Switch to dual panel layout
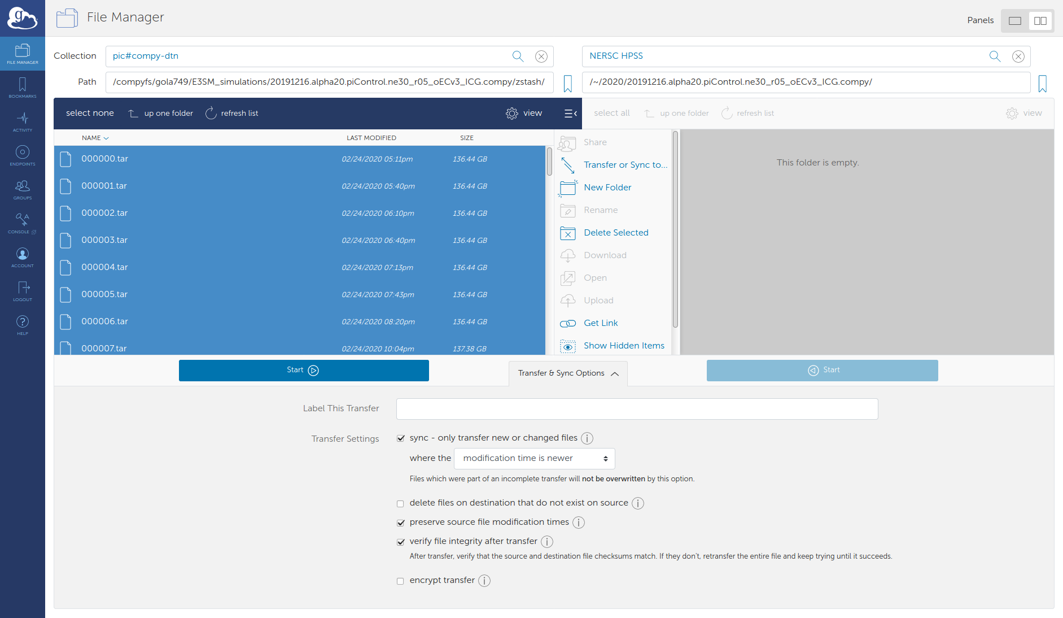Image resolution: width=1063 pixels, height=618 pixels. 1040,21
